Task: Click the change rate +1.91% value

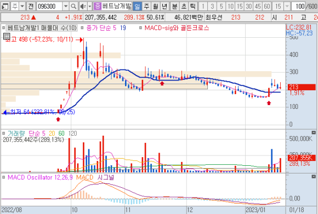Action: coord(73,18)
